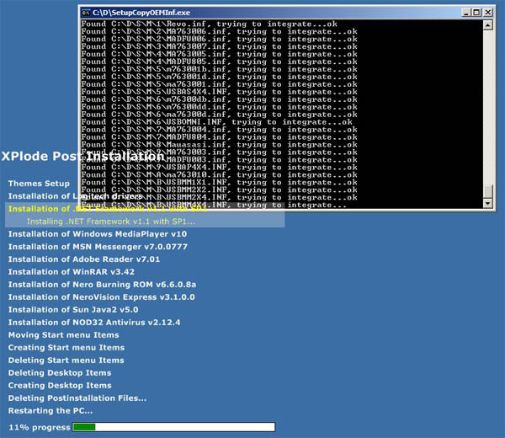The image size is (505, 438).
Task: Click console line for MA763005.inf
Action: 219,54
